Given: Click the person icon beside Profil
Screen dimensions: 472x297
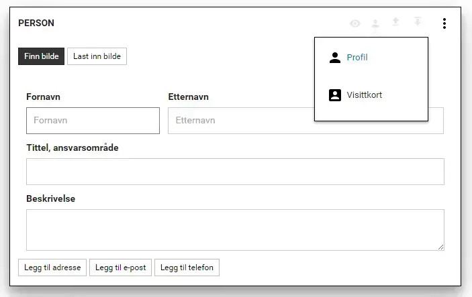Looking at the screenshot, I should coord(335,58).
